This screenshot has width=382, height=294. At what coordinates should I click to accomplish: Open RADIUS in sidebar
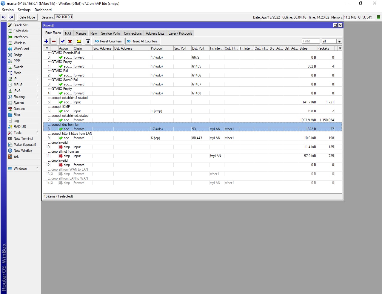click(24, 127)
